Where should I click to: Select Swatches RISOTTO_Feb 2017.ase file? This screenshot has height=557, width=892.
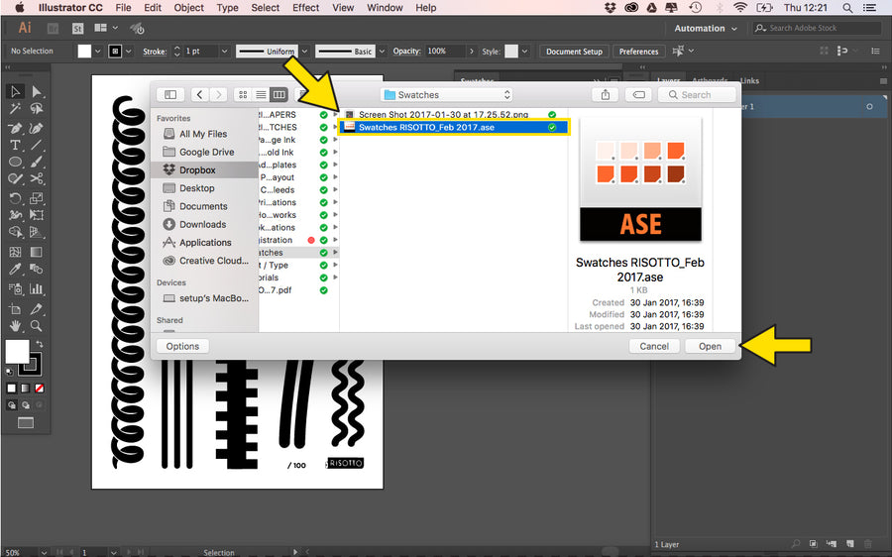coord(426,127)
